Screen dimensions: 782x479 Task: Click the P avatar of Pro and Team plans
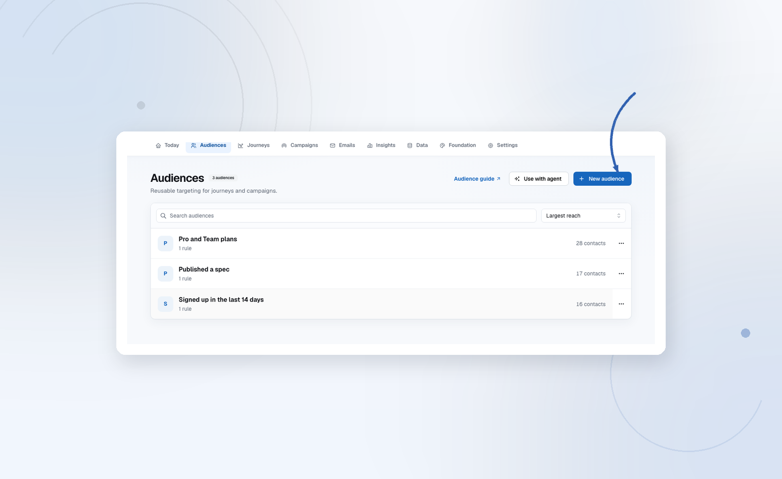click(165, 243)
